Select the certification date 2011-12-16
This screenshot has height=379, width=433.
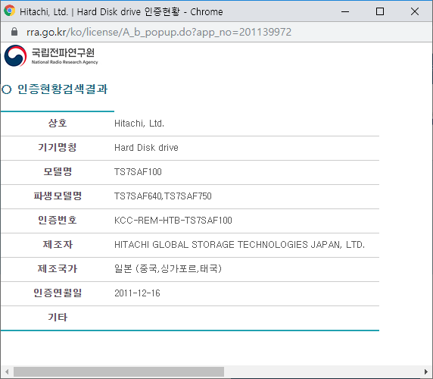(137, 293)
